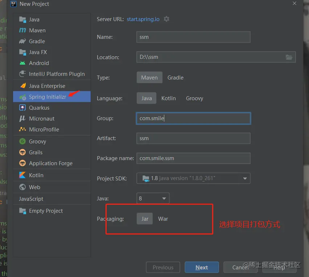Click the Location input field
Screen dimensions: 309x277
click(216, 57)
